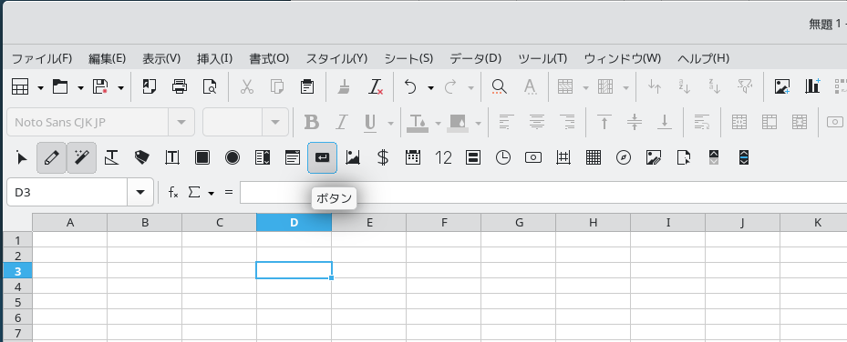Expand the Open file dropdown arrow
The image size is (847, 342).
coord(80,87)
